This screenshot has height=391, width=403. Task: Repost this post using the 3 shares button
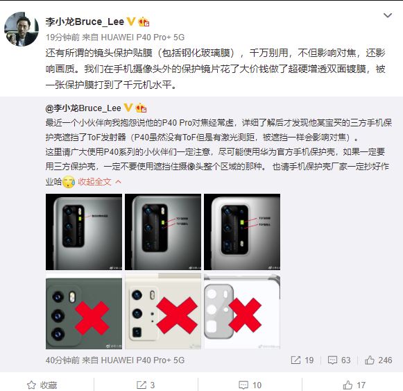pyautogui.click(x=146, y=385)
